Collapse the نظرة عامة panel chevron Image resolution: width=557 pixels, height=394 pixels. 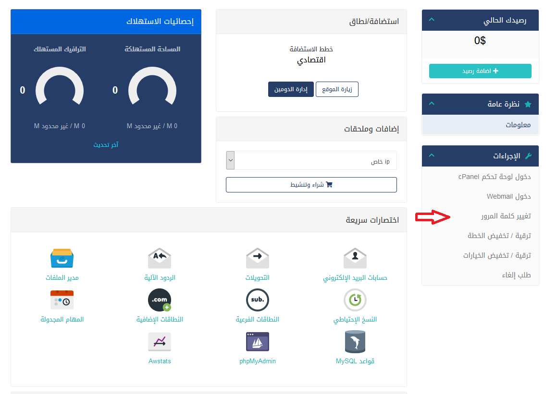(x=432, y=104)
